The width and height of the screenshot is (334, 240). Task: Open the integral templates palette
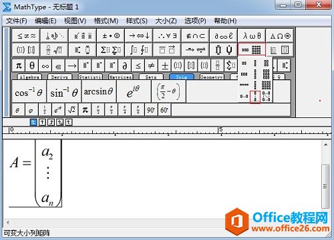[x=139, y=50]
